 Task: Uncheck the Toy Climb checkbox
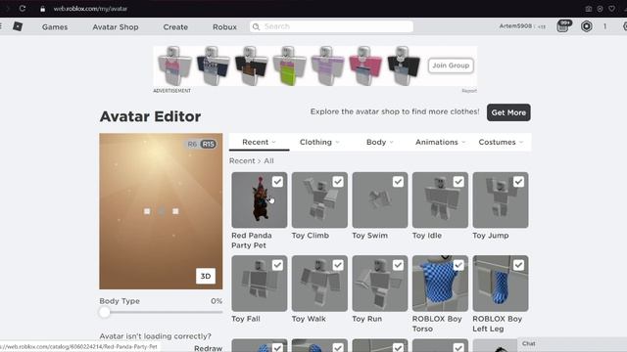338,182
